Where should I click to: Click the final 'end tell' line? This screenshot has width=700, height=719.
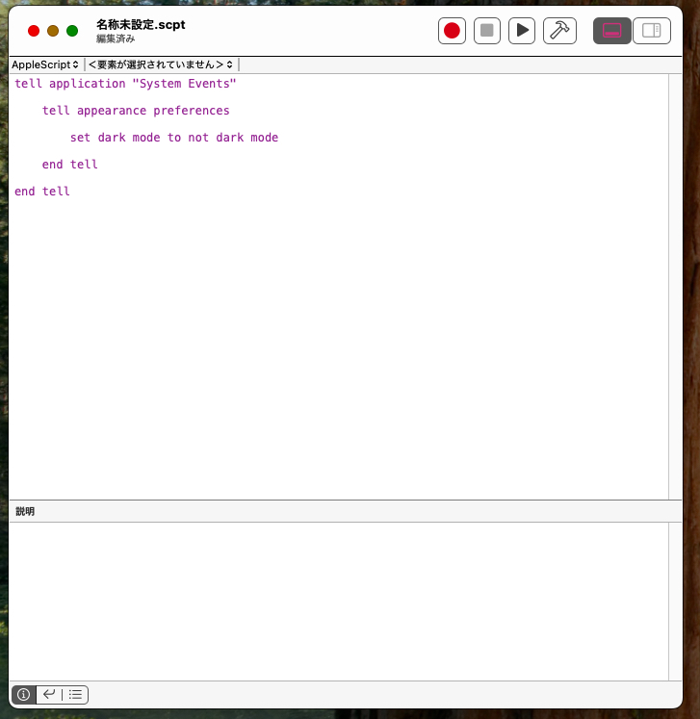tap(42, 192)
